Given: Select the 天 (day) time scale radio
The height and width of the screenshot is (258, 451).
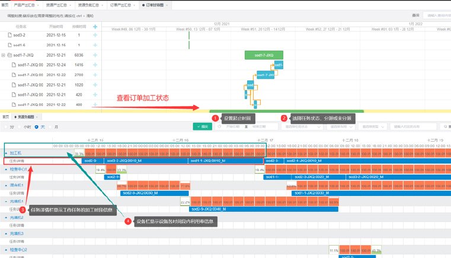Looking at the screenshot, I should 37,127.
